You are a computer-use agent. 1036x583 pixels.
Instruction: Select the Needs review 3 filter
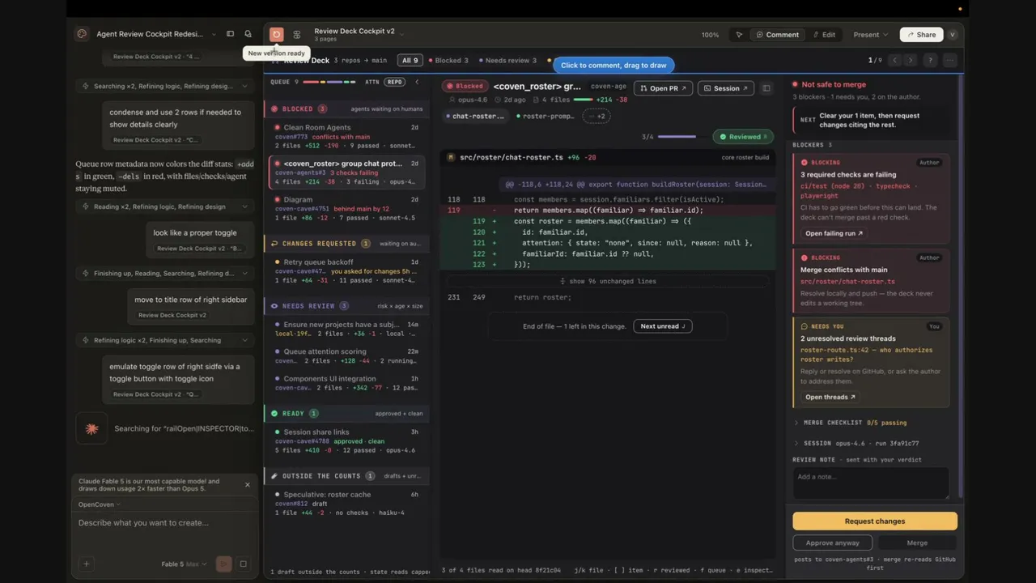point(507,60)
